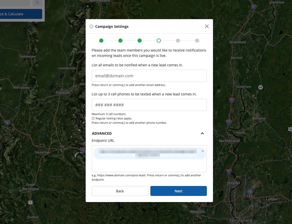Focus the notification email input field
Screen dimensions: 292x224
pyautogui.click(x=149, y=76)
